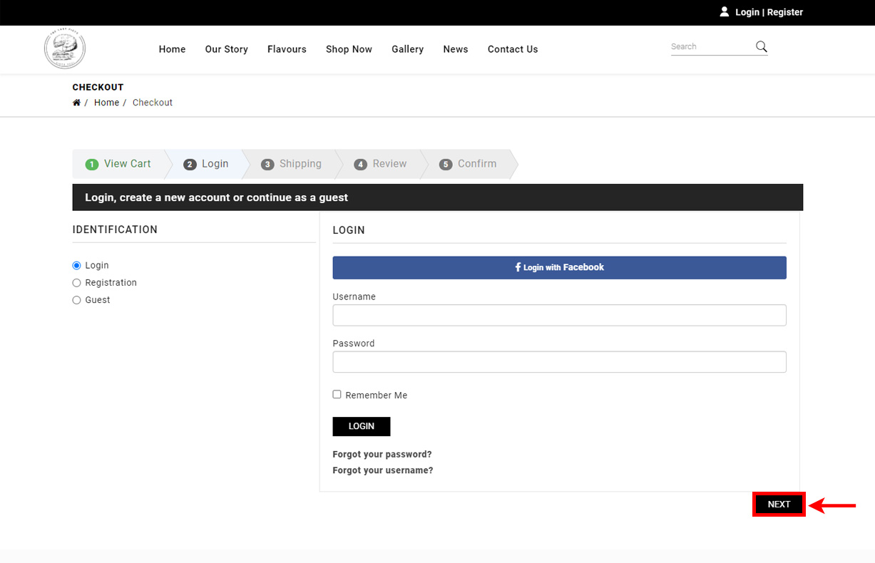Select the Registration radio option
The height and width of the screenshot is (563, 875).
(76, 283)
